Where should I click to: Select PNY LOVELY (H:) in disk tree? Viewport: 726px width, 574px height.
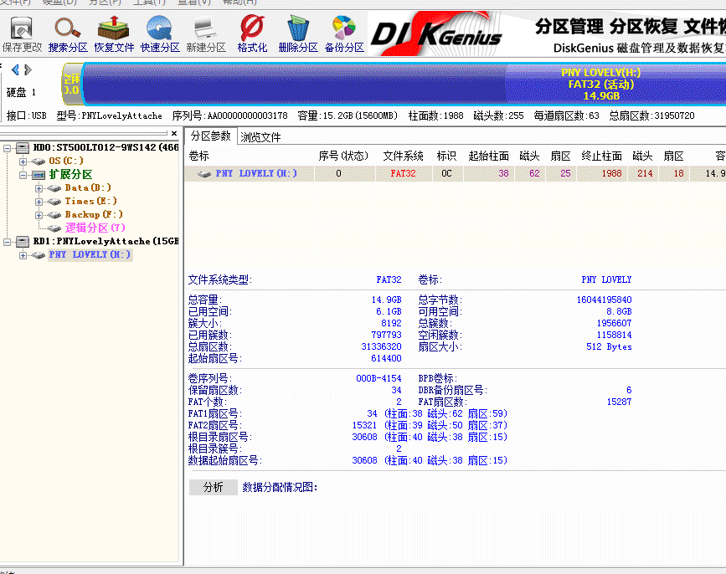(90, 255)
